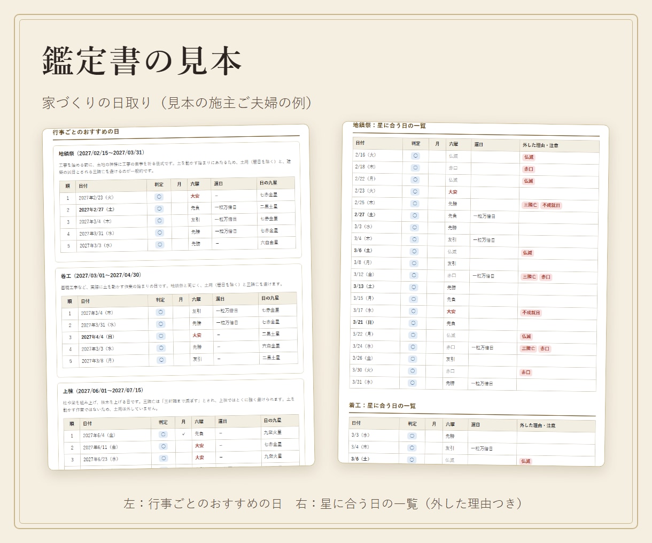Click the ○ mark in the 3/15(月) row

[414, 299]
